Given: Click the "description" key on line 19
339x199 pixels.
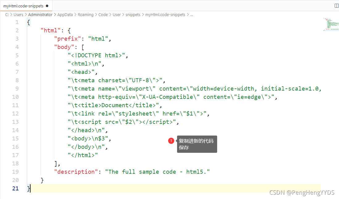Looking at the screenshot, I should pyautogui.click(x=76, y=172).
